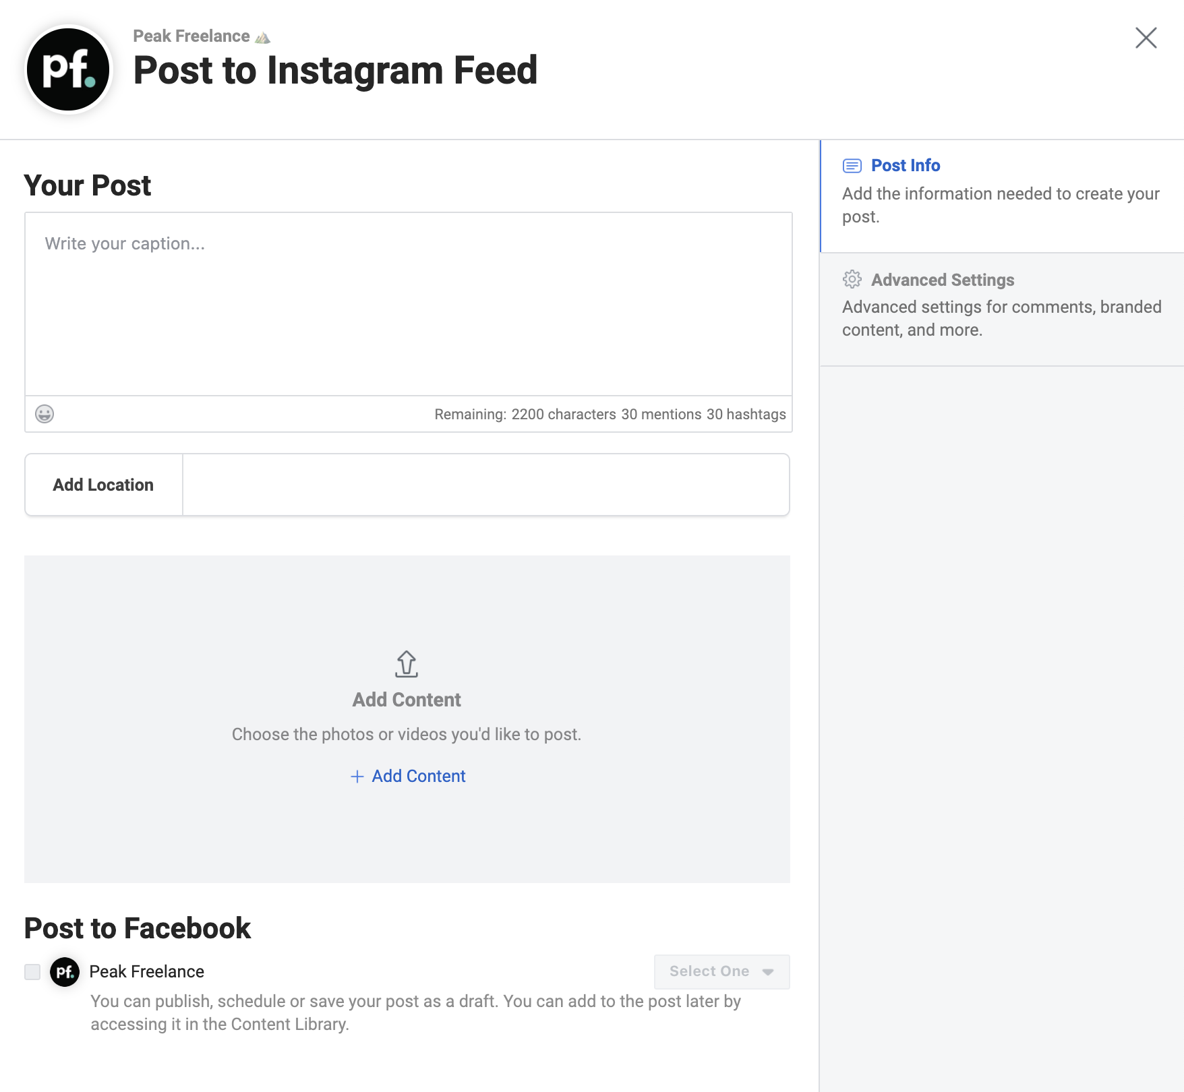Click the plus icon beside Add Content
1184x1092 pixels.
(357, 777)
